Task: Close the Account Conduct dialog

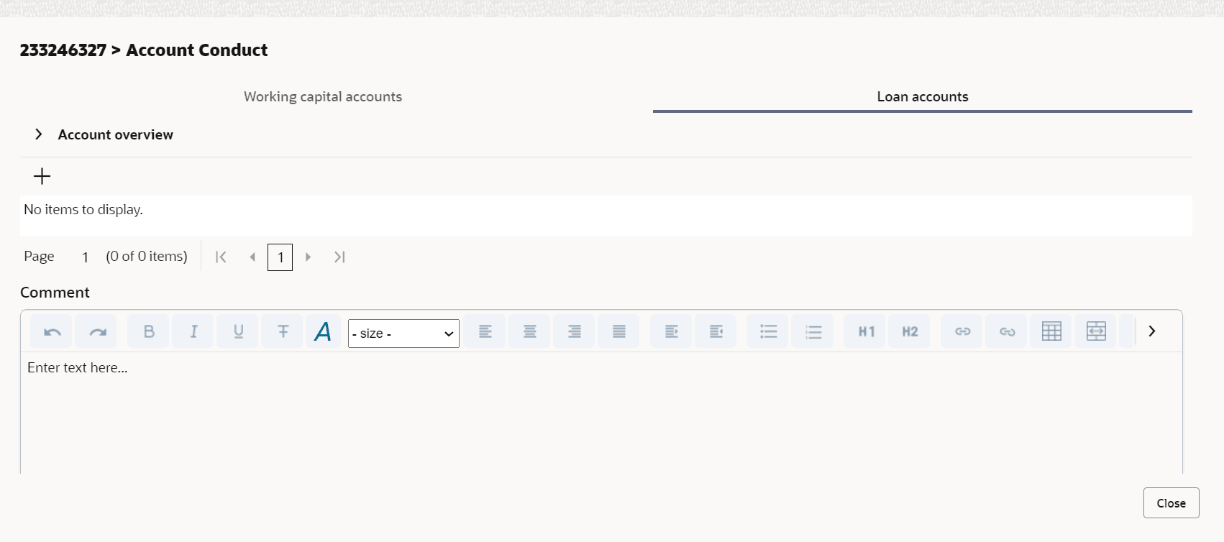Action: tap(1171, 503)
